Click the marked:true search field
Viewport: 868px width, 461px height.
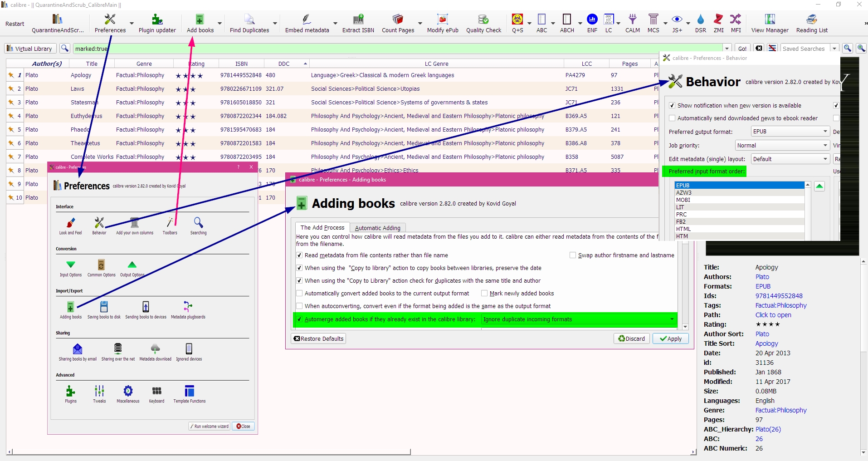[x=397, y=49]
